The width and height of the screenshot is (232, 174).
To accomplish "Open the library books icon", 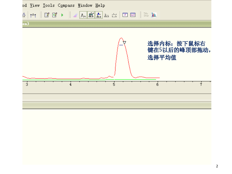I will point(154,15).
